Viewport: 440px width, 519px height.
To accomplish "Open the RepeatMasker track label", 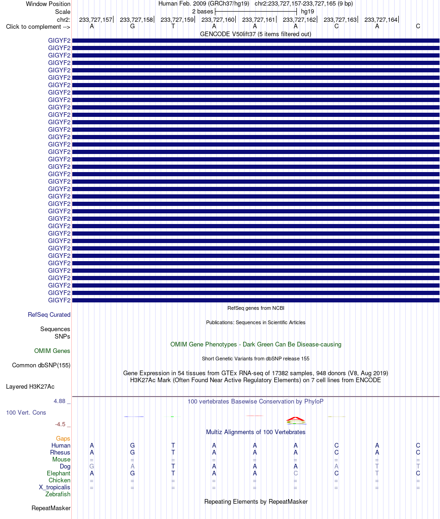I will point(51,508).
